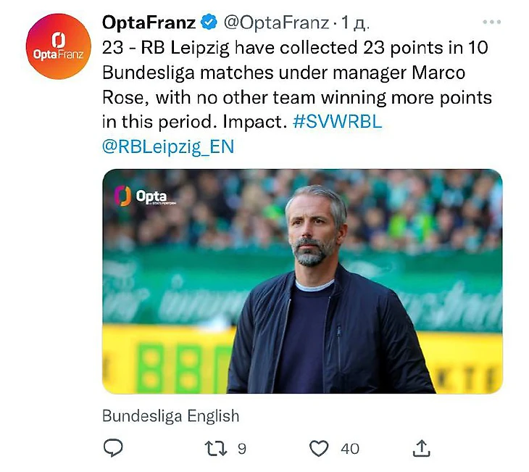Click the blue verified badge
Viewport: 529px width, 472px height.
point(207,23)
